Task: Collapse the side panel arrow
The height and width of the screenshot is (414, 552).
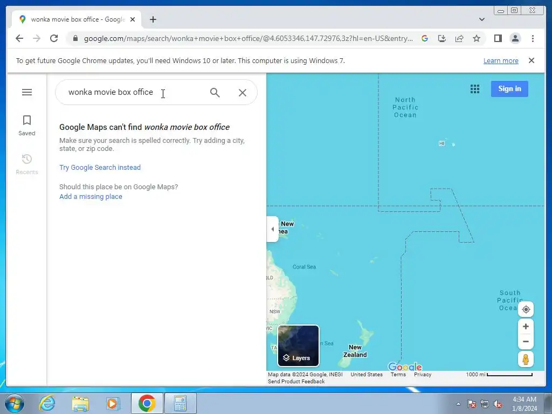Action: (x=272, y=229)
